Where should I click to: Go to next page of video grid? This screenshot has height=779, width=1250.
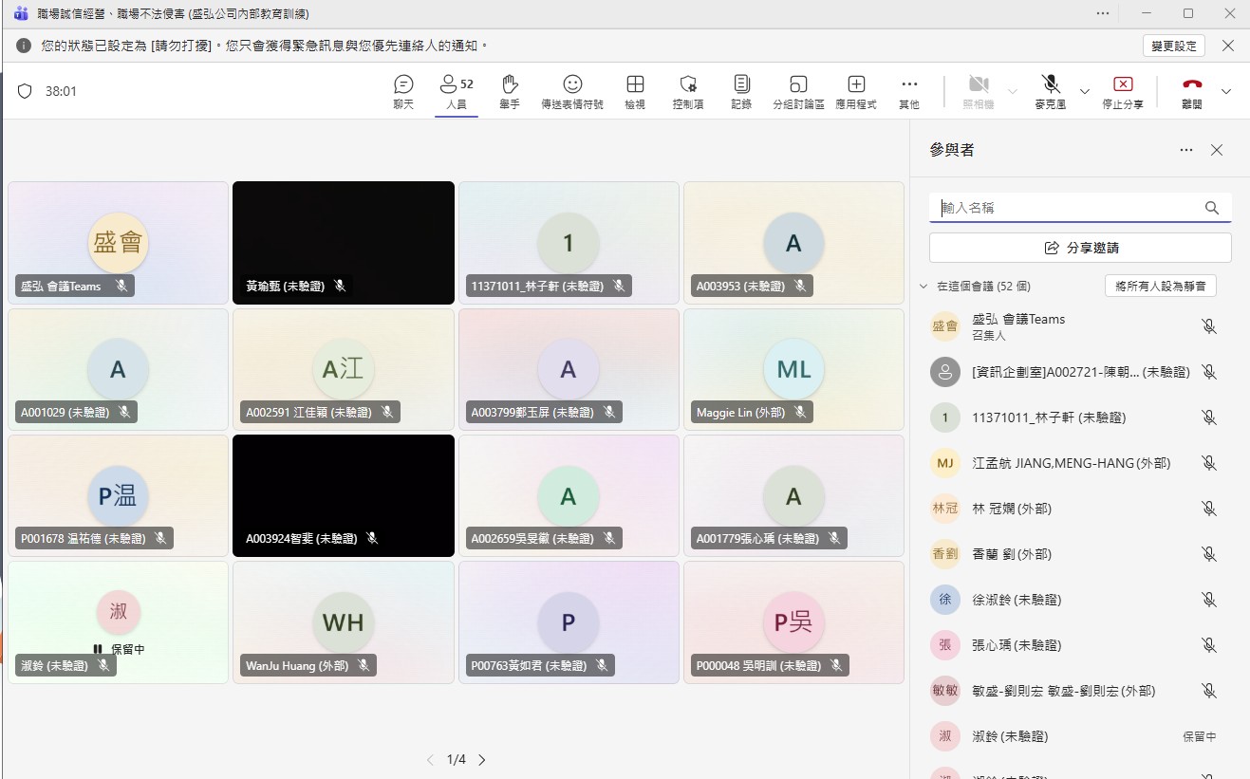(482, 760)
